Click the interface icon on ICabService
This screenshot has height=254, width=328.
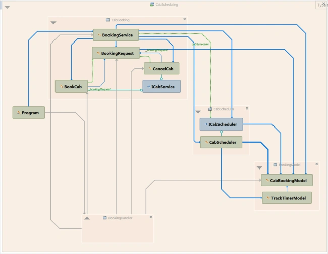pyautogui.click(x=149, y=86)
